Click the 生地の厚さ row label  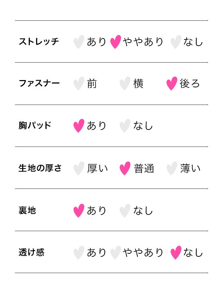click(x=40, y=168)
